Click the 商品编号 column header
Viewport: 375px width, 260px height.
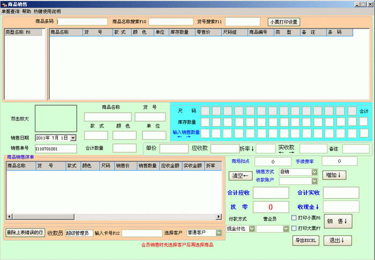pos(261,32)
